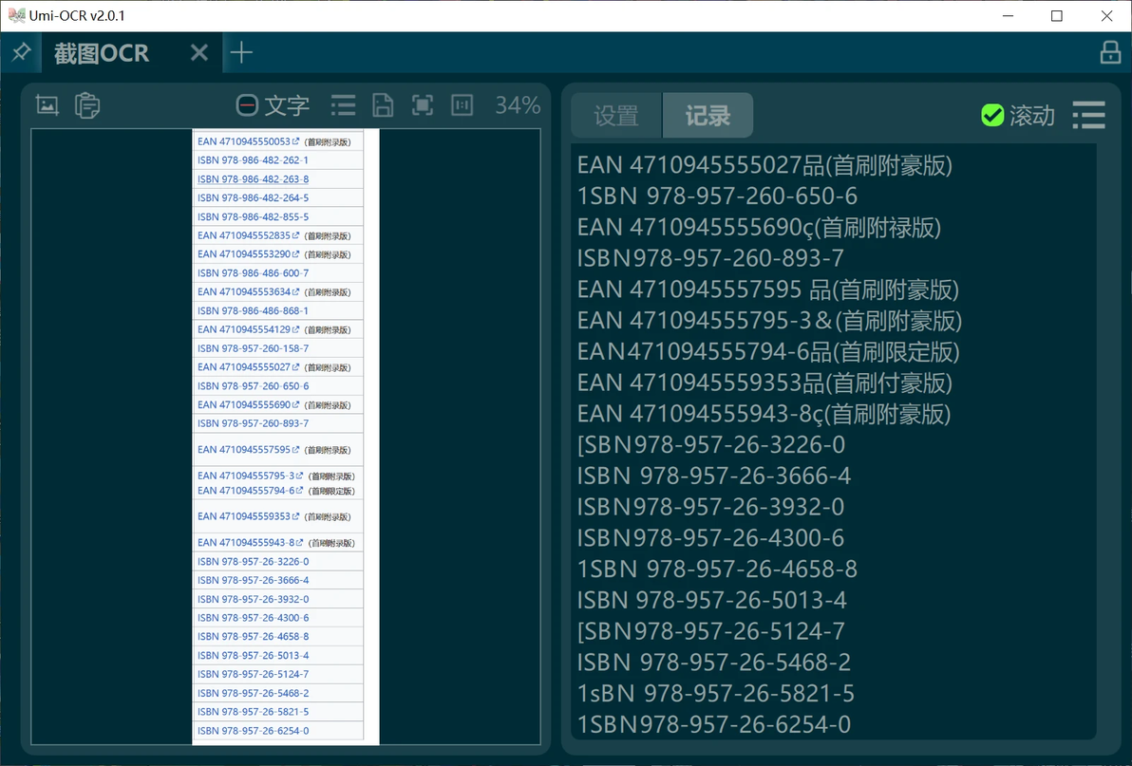
Task: Close the Umi-OCR window
Action: click(x=1106, y=16)
